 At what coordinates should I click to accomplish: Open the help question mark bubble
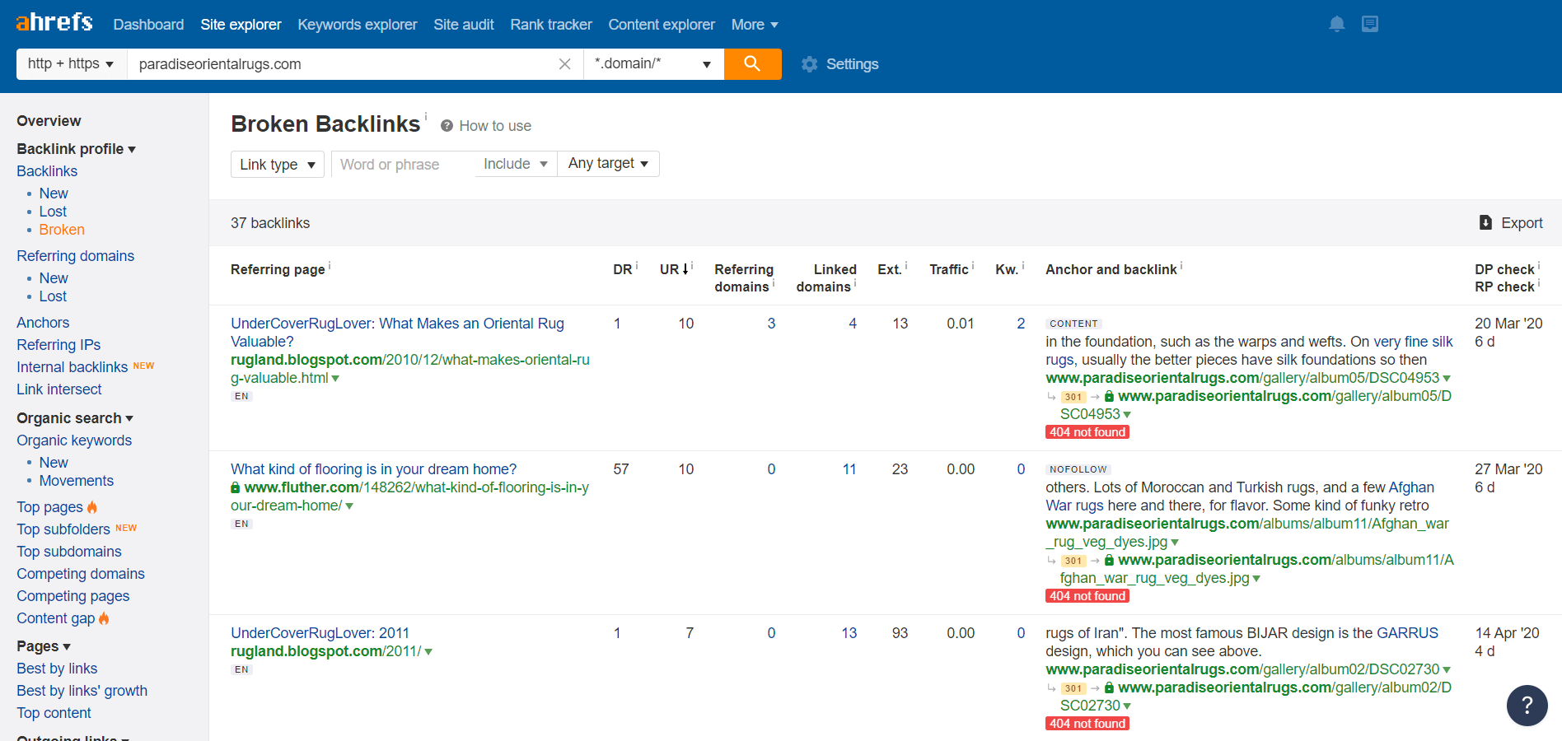pos(1527,705)
